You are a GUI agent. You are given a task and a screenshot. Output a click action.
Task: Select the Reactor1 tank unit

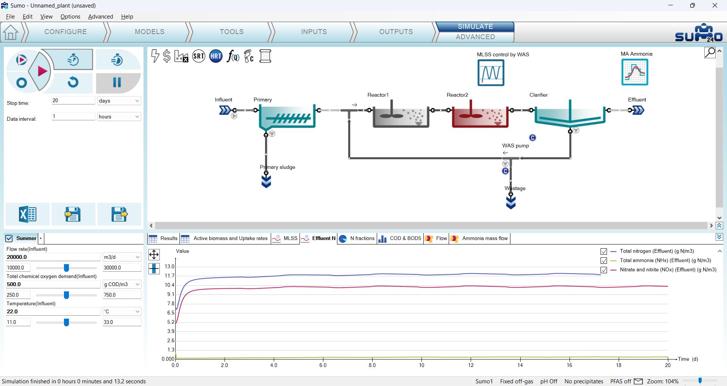401,114
